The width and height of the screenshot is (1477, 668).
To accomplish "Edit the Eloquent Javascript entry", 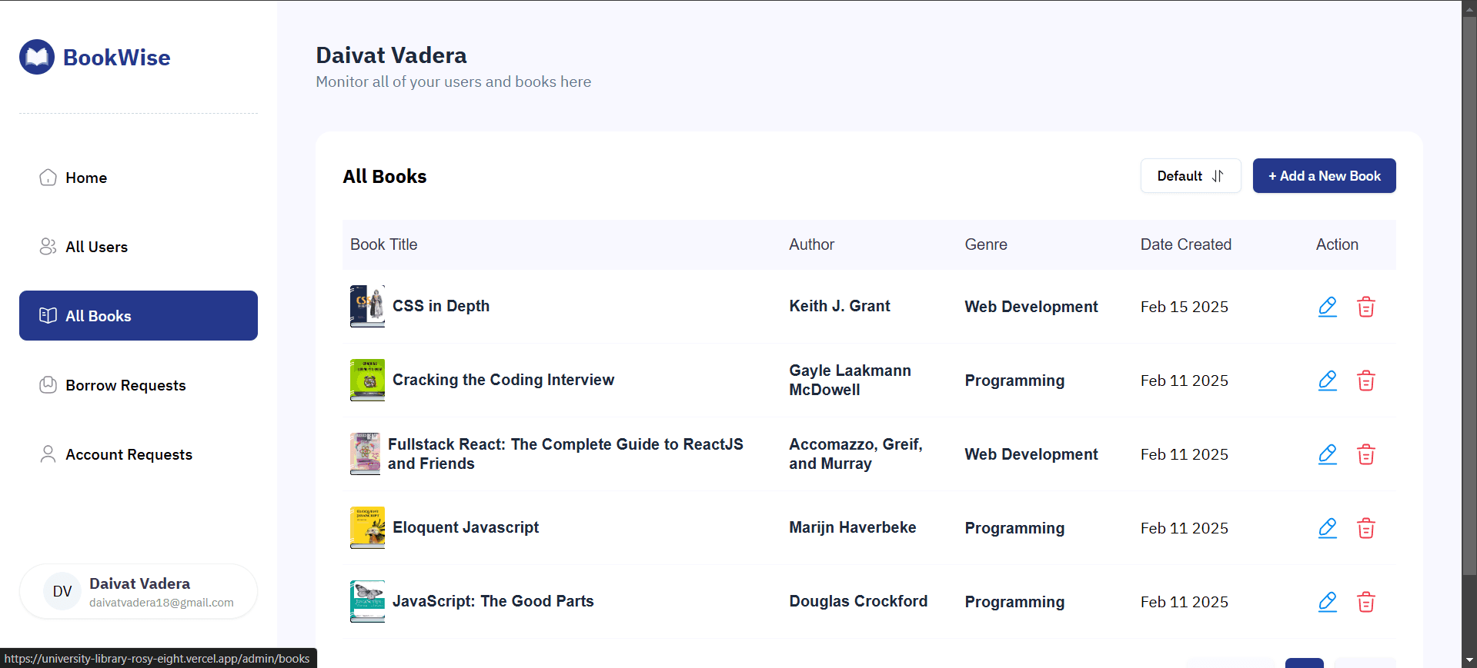I will click(1327, 528).
